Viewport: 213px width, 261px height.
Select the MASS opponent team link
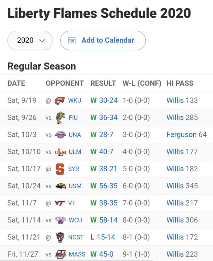(x=77, y=254)
